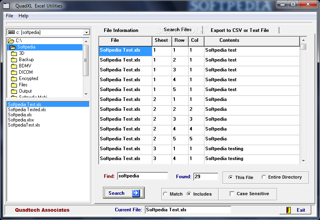320x220 pixels.
Task: Click the Contents column header
Action: pyautogui.click(x=252, y=41)
